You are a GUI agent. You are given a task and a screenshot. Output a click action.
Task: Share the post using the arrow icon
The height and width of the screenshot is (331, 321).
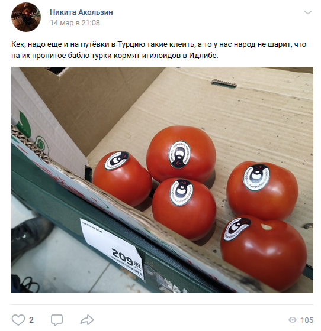(x=87, y=320)
